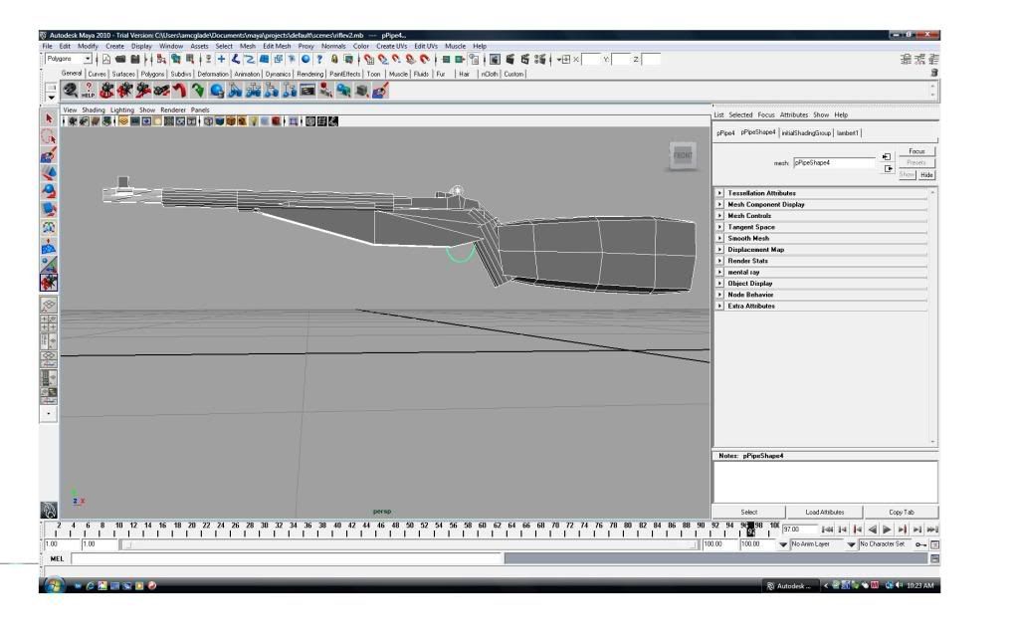The width and height of the screenshot is (1018, 640).
Task: Click the script editor window shelf icon
Action: 307,91
